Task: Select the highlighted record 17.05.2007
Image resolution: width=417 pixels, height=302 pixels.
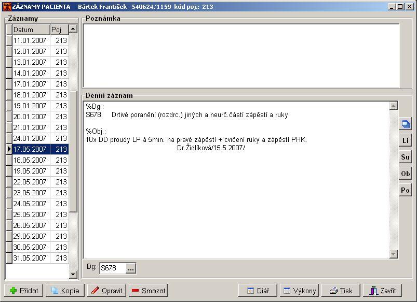Action: [x=41, y=149]
